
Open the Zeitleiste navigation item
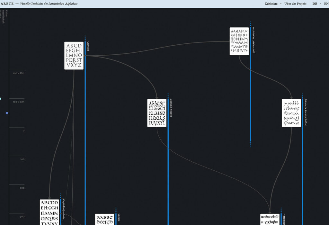pos(271,4)
